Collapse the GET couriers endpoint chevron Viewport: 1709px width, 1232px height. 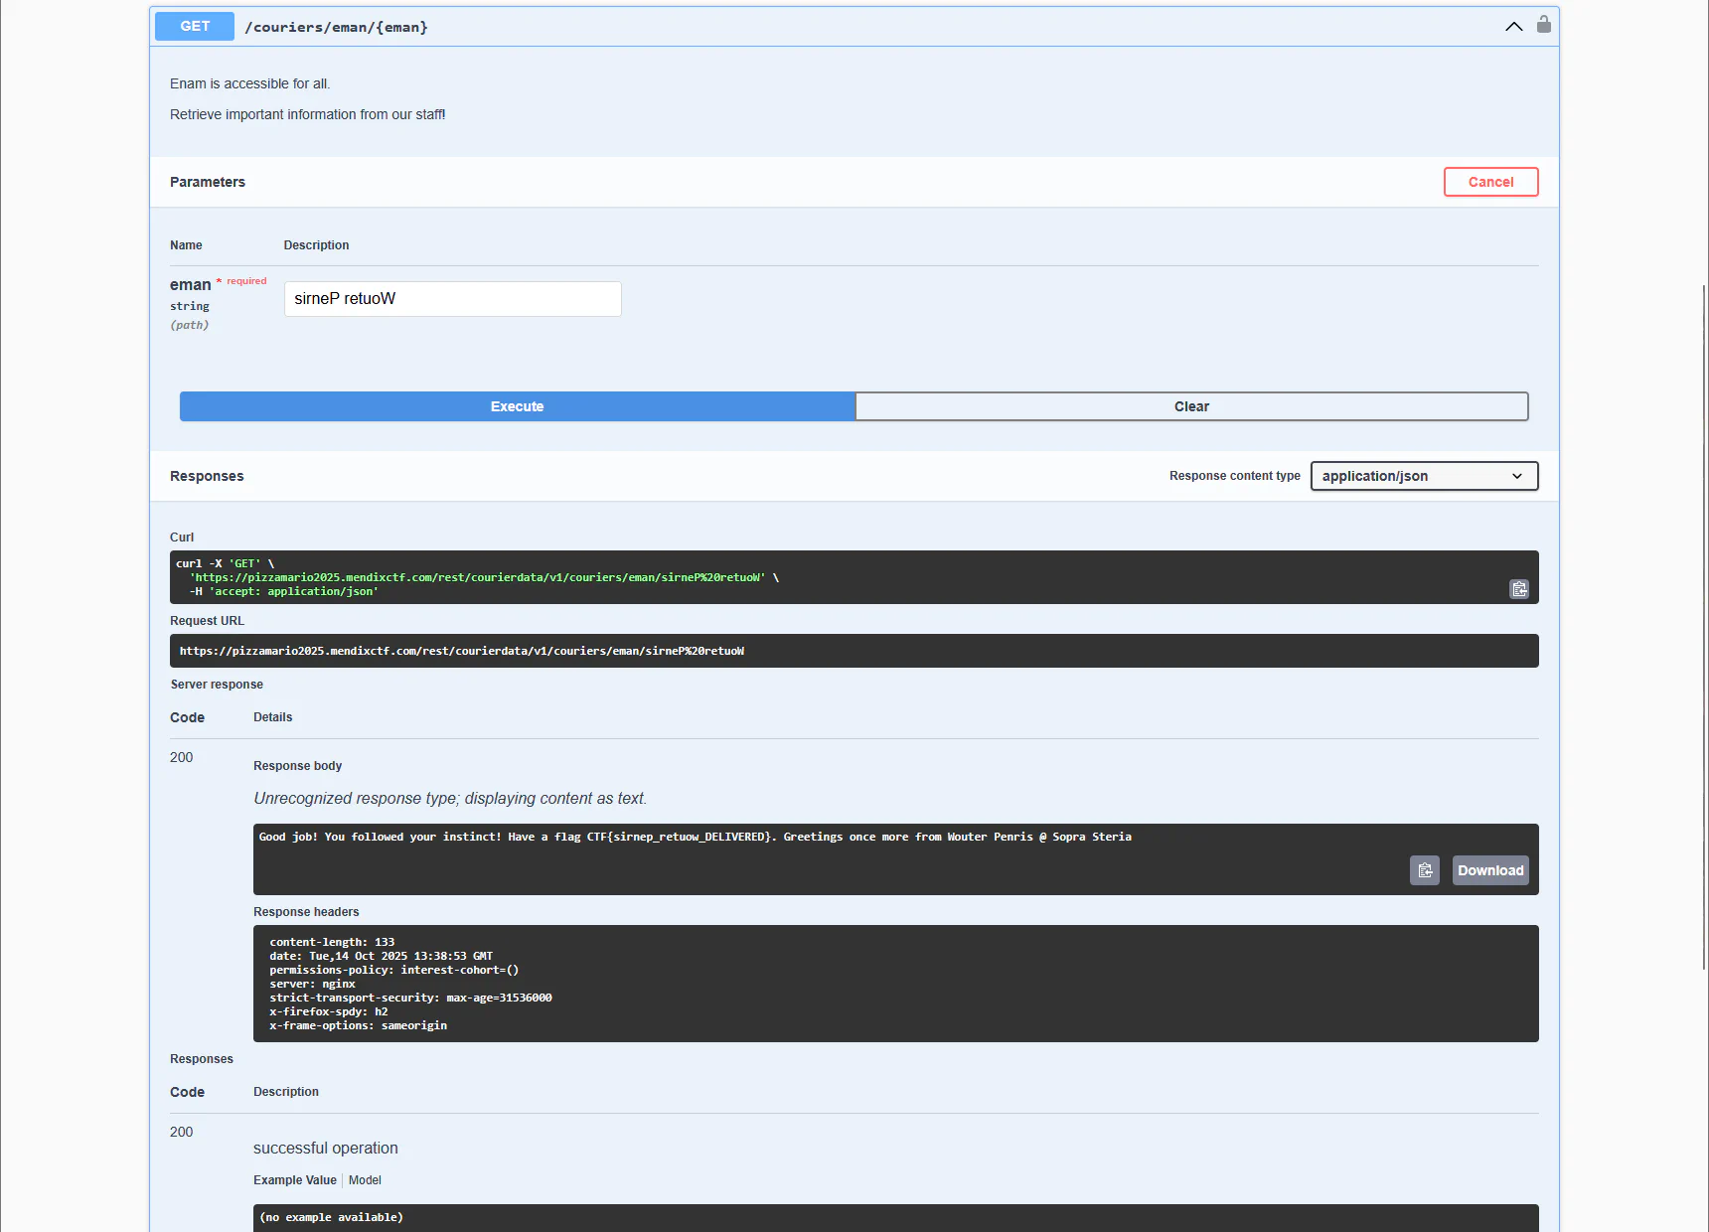[1513, 27]
